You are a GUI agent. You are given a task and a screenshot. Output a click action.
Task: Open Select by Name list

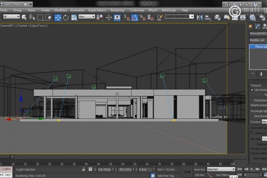[32, 17]
